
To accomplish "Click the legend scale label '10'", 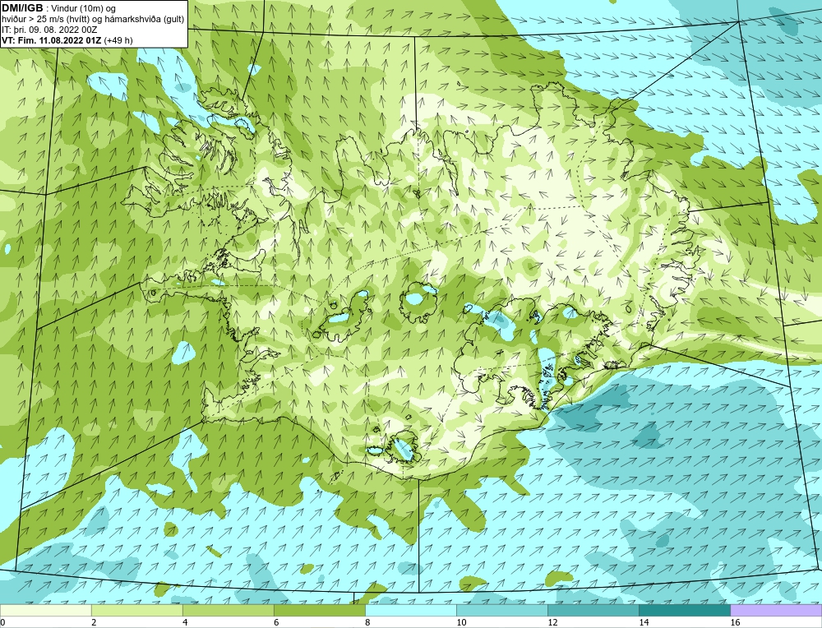I will [461, 622].
